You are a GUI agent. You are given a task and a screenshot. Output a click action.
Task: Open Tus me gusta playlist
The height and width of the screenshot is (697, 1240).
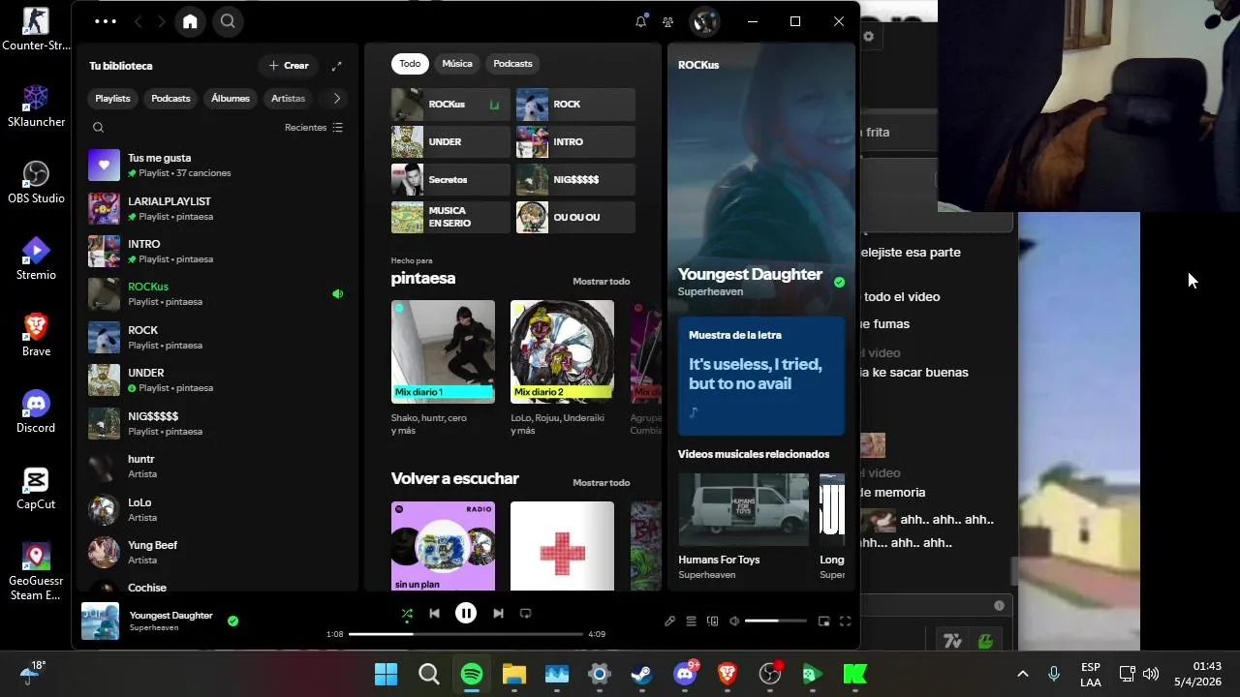point(217,166)
